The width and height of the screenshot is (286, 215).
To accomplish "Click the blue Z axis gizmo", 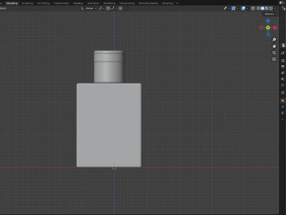I will click(x=268, y=21).
